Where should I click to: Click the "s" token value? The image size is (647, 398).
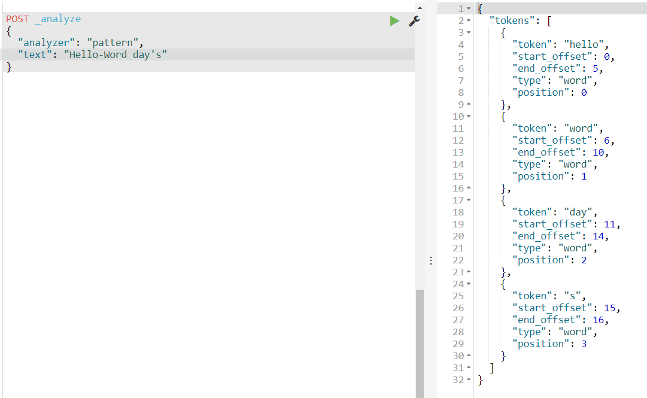pos(572,296)
